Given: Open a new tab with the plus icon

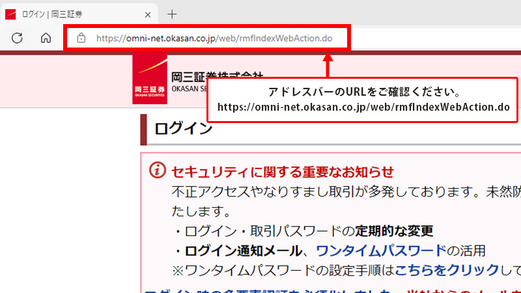Looking at the screenshot, I should [x=172, y=14].
